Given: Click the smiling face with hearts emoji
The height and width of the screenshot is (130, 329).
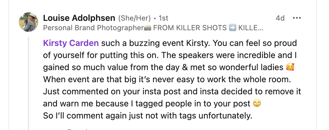Looking at the screenshot, I should point(290,67).
